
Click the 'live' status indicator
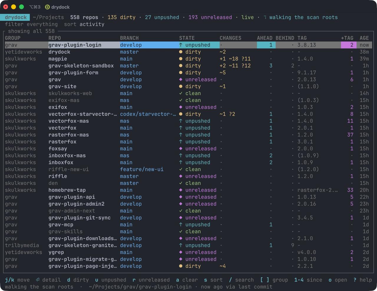tap(247, 17)
